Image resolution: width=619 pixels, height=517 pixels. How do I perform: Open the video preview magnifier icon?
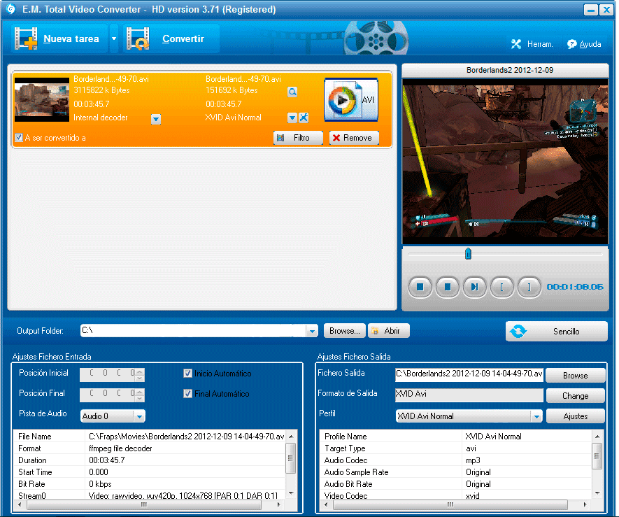click(292, 92)
